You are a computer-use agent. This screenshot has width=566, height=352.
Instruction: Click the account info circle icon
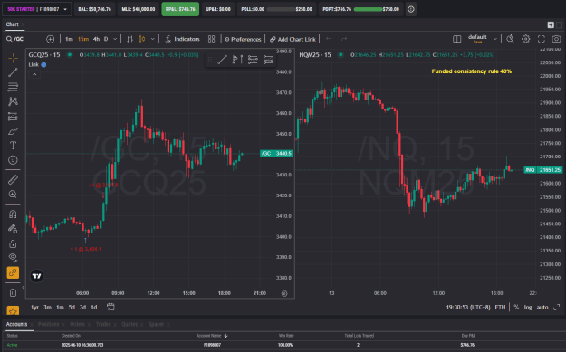[411, 9]
